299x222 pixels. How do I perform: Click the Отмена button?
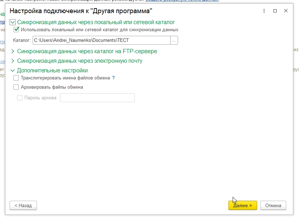tap(273, 205)
